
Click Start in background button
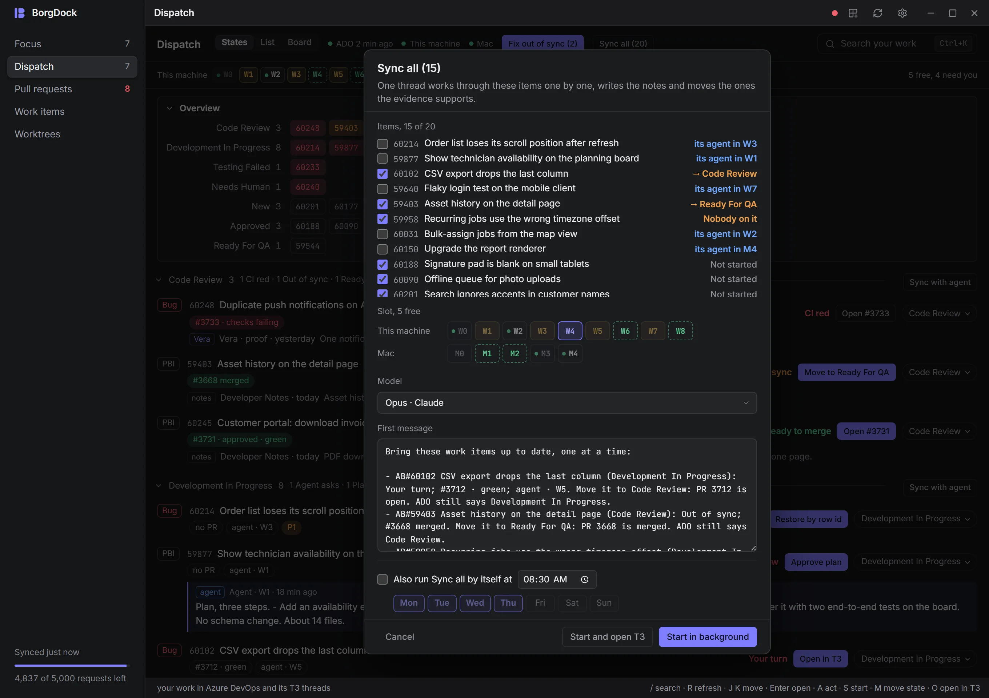coord(707,637)
